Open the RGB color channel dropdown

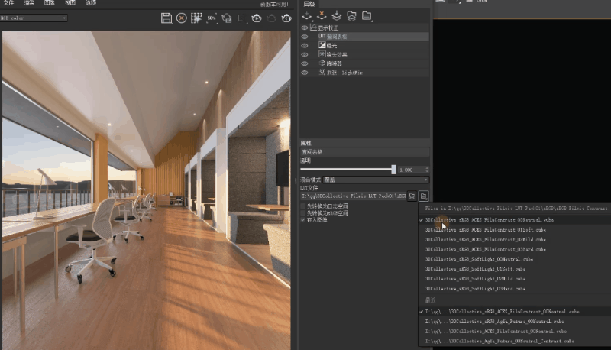[x=34, y=18]
